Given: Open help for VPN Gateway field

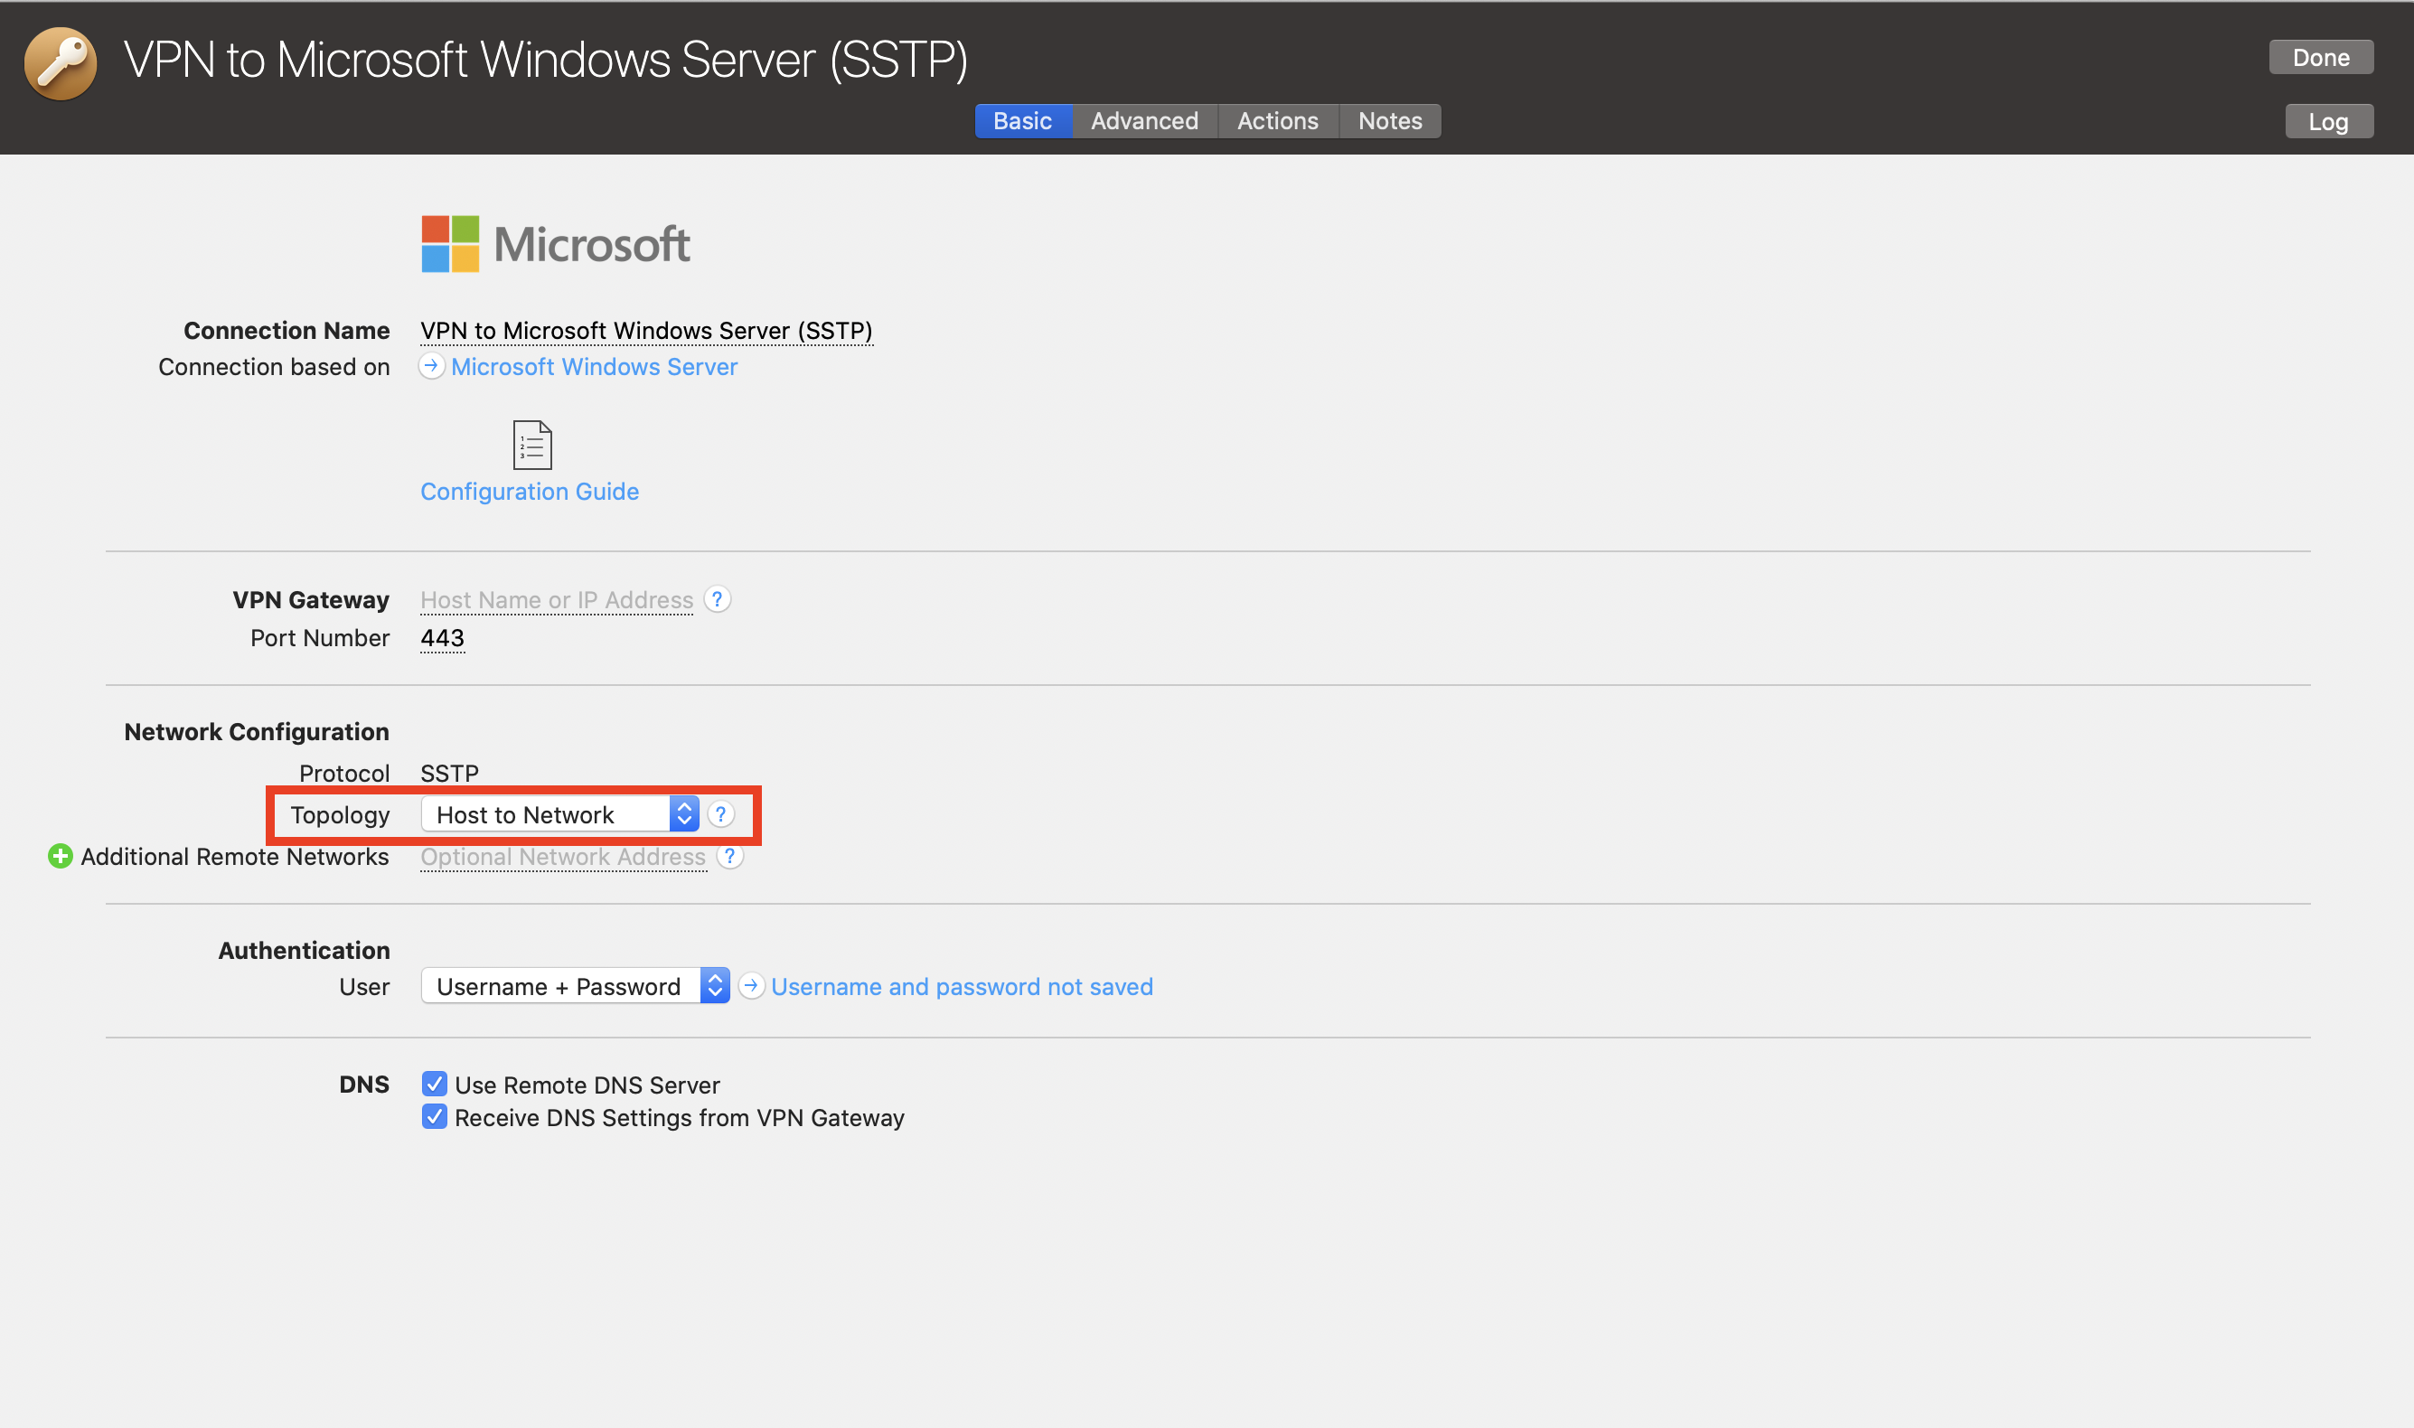Looking at the screenshot, I should click(717, 598).
